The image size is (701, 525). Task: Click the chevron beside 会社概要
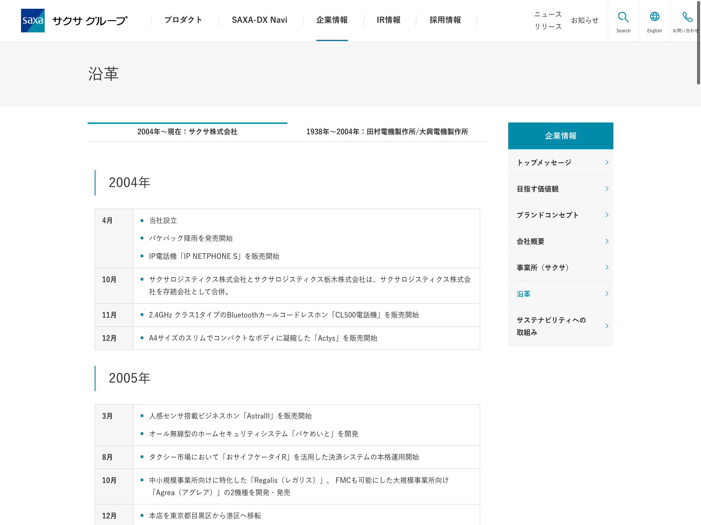click(607, 241)
